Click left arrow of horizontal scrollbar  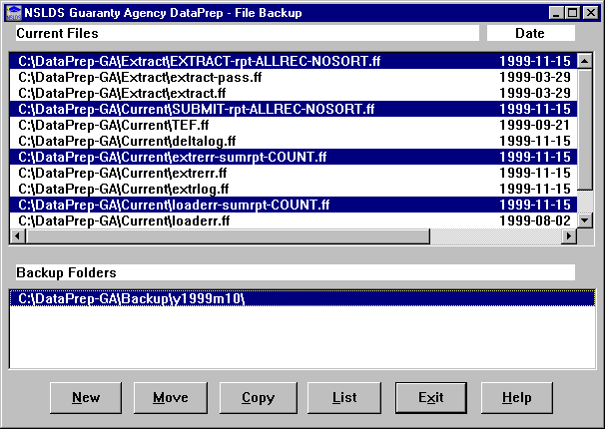pos(18,235)
